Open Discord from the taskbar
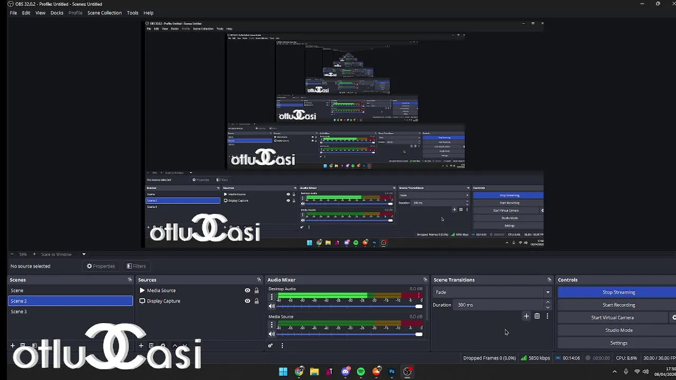Viewport: 676px width, 380px height. 345,372
